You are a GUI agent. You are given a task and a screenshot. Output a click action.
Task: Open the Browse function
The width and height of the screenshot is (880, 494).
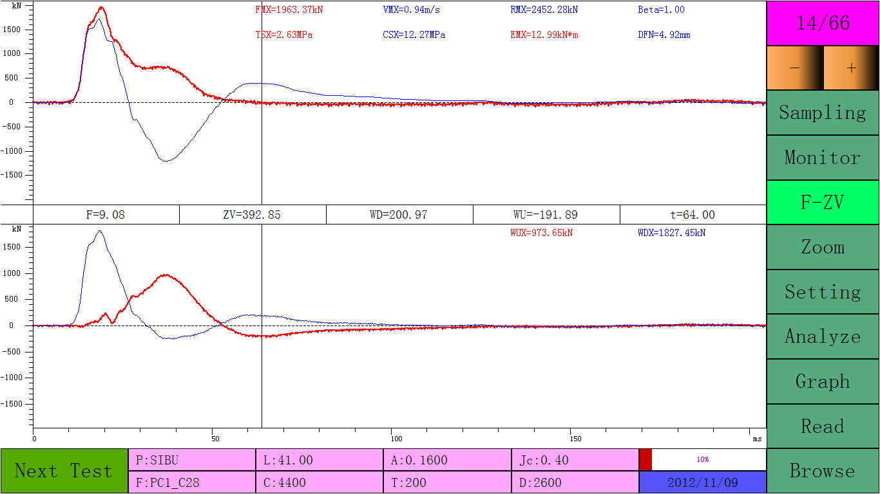[822, 471]
